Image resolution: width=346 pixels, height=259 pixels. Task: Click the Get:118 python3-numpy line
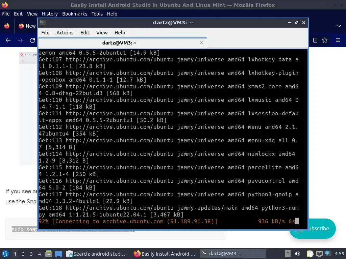(x=169, y=211)
